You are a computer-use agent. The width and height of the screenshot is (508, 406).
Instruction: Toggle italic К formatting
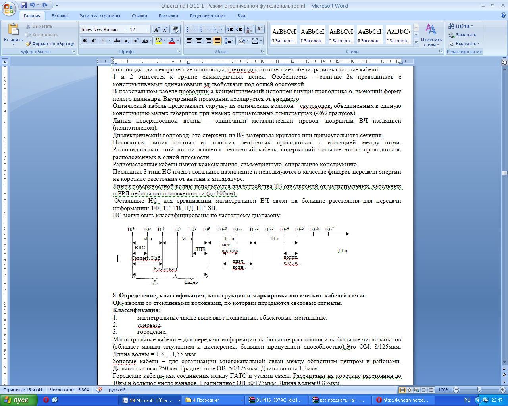coord(94,41)
